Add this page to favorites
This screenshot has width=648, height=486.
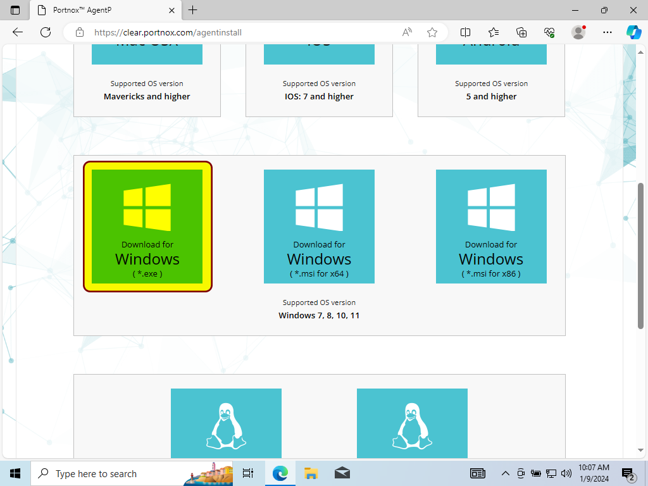point(432,32)
